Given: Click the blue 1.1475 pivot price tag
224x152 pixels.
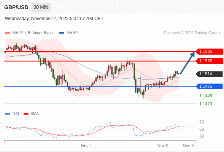Looking at the screenshot, I should (x=209, y=86).
